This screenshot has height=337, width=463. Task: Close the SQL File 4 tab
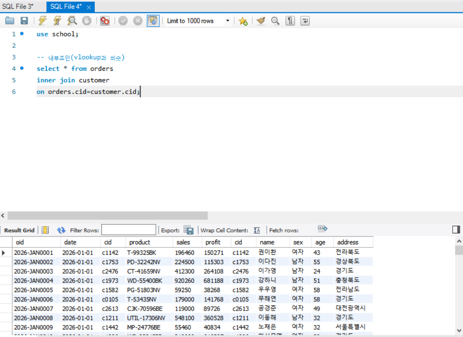click(89, 7)
